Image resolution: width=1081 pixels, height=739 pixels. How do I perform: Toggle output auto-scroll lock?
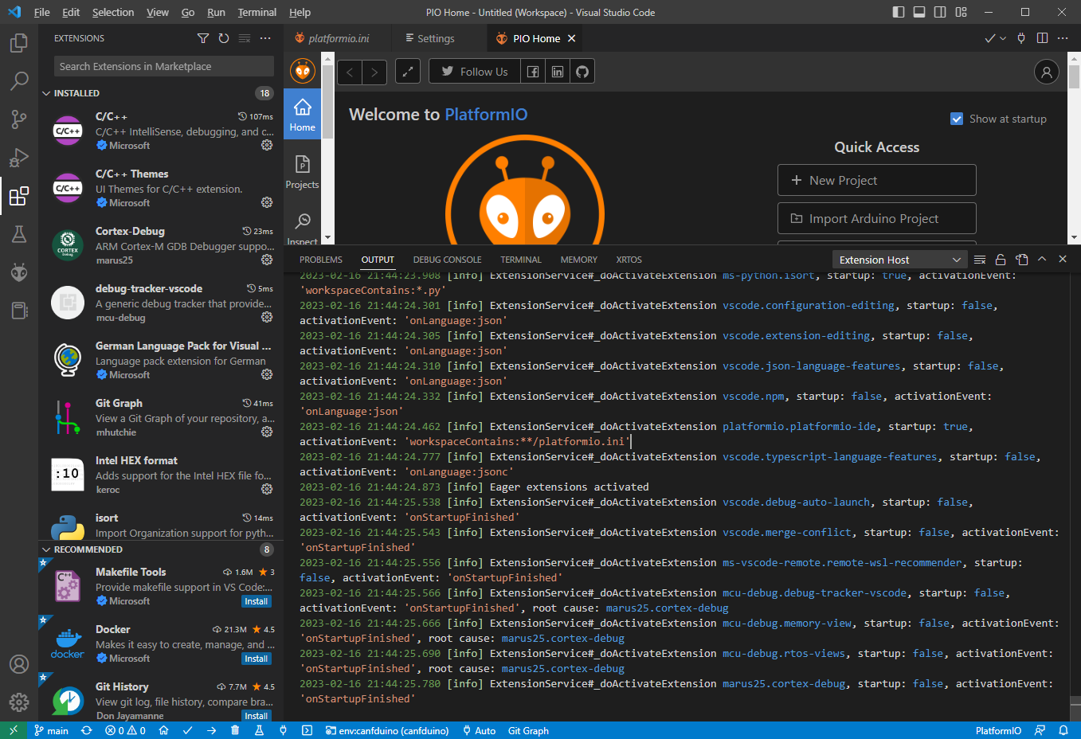pyautogui.click(x=1001, y=260)
